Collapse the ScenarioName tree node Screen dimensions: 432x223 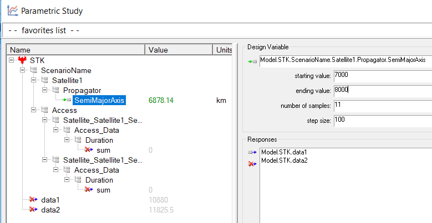point(23,70)
